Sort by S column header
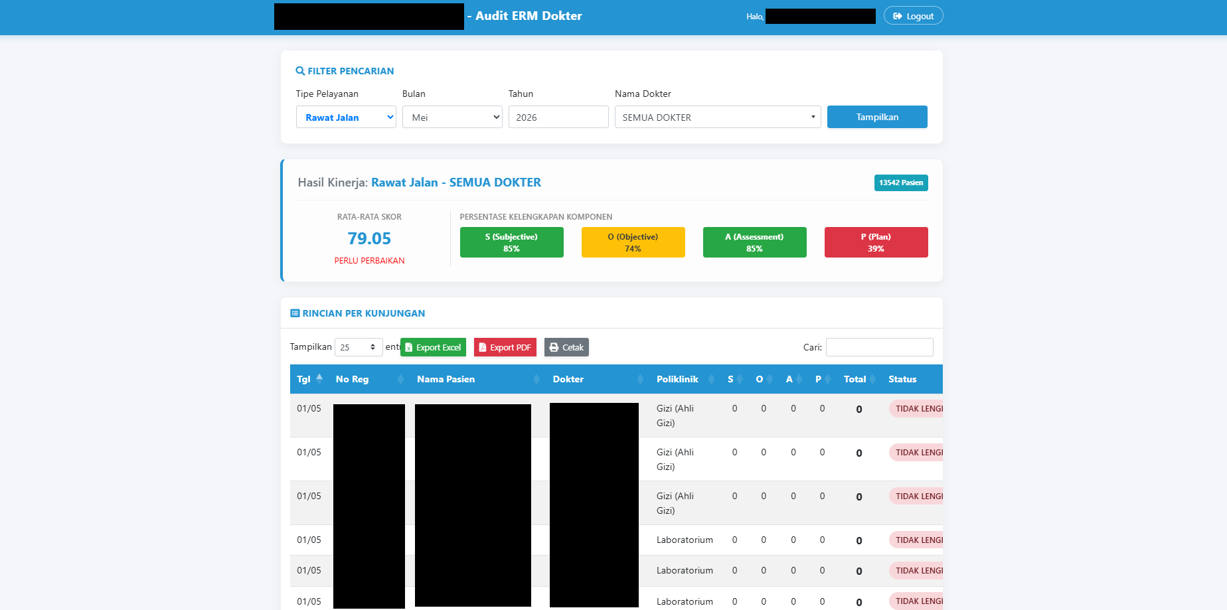Image resolution: width=1227 pixels, height=610 pixels. click(735, 379)
